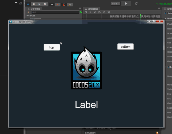
Task: Click the green IP address text
Action: (164, 4)
